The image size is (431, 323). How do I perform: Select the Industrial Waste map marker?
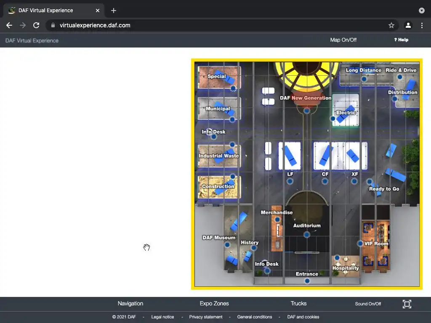[x=232, y=145]
